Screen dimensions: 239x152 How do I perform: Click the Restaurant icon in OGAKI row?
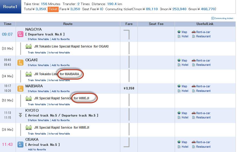pyautogui.click(x=194, y=65)
